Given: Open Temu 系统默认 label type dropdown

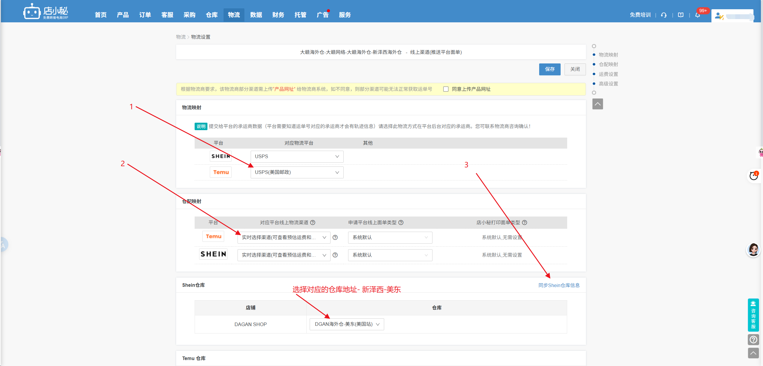Looking at the screenshot, I should tap(390, 238).
